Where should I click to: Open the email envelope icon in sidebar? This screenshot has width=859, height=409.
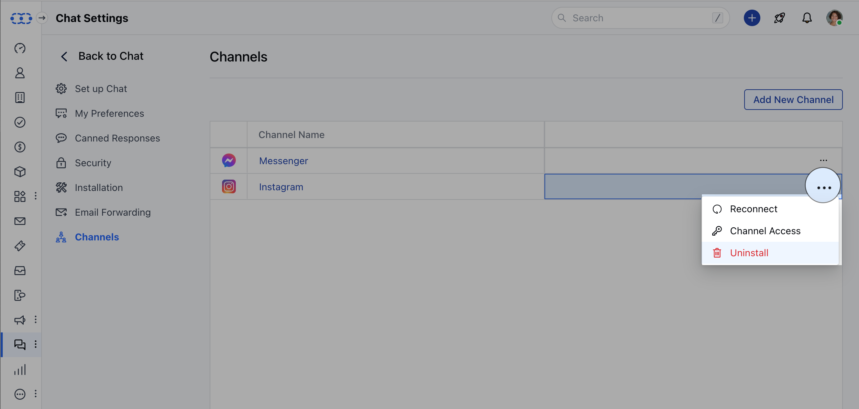click(x=20, y=221)
